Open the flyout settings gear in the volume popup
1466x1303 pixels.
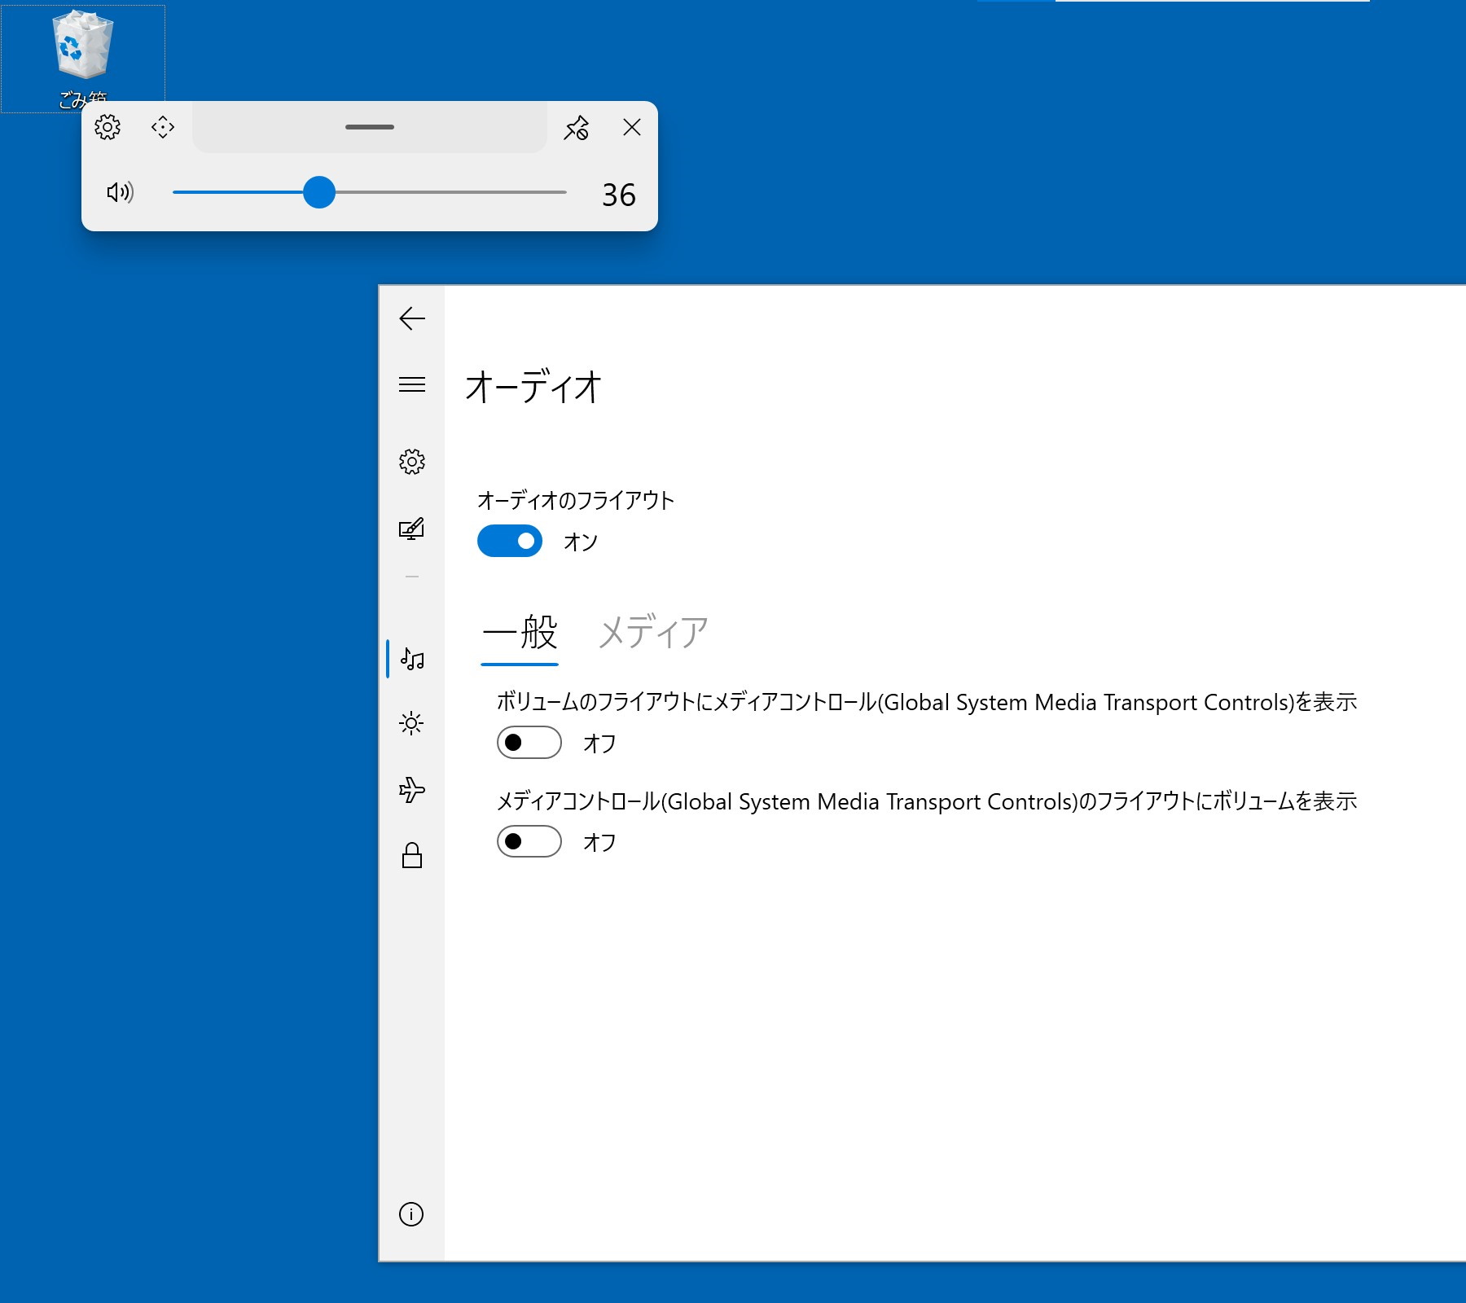108,128
